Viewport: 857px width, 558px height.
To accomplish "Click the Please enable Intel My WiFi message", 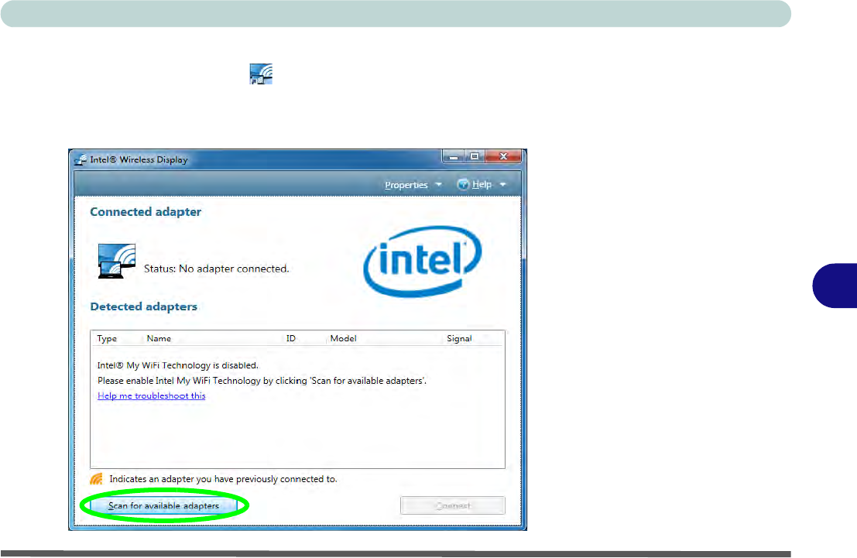I will tap(262, 380).
